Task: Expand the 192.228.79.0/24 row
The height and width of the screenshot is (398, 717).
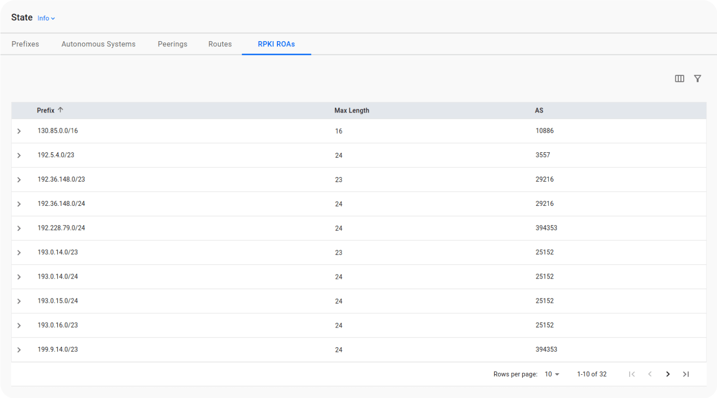Action: pos(19,228)
